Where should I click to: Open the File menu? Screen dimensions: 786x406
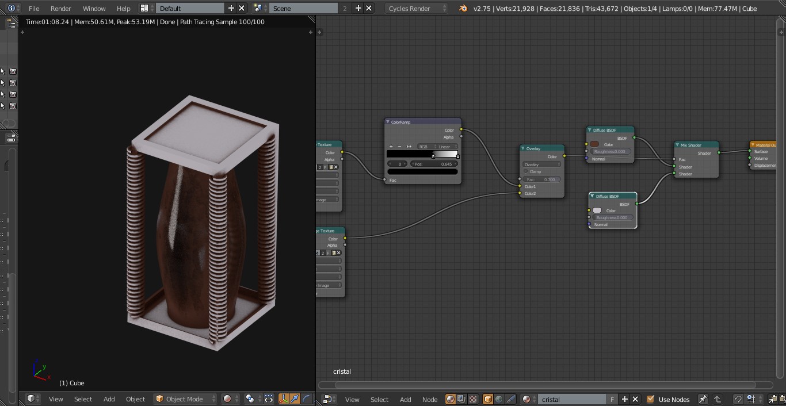point(34,9)
